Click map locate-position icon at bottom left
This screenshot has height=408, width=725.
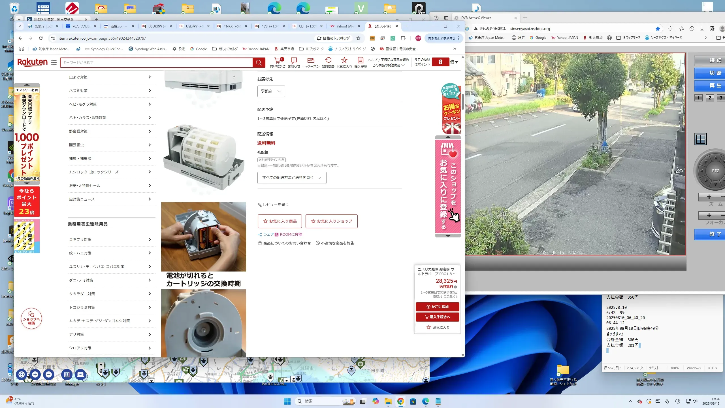(22, 375)
